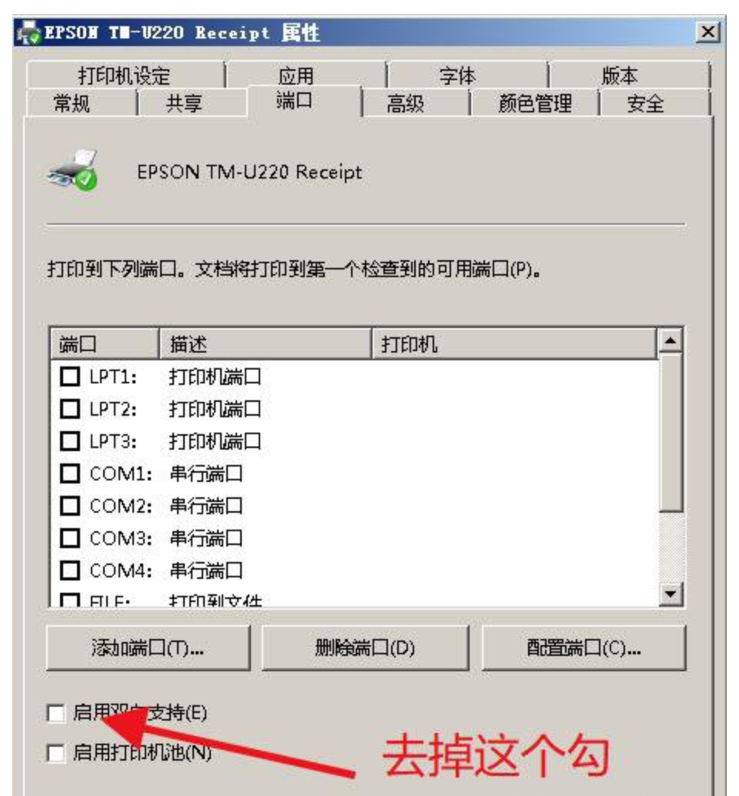Click the 添加端口(T)... button
Viewport: 739px width, 796px height.
point(149,648)
